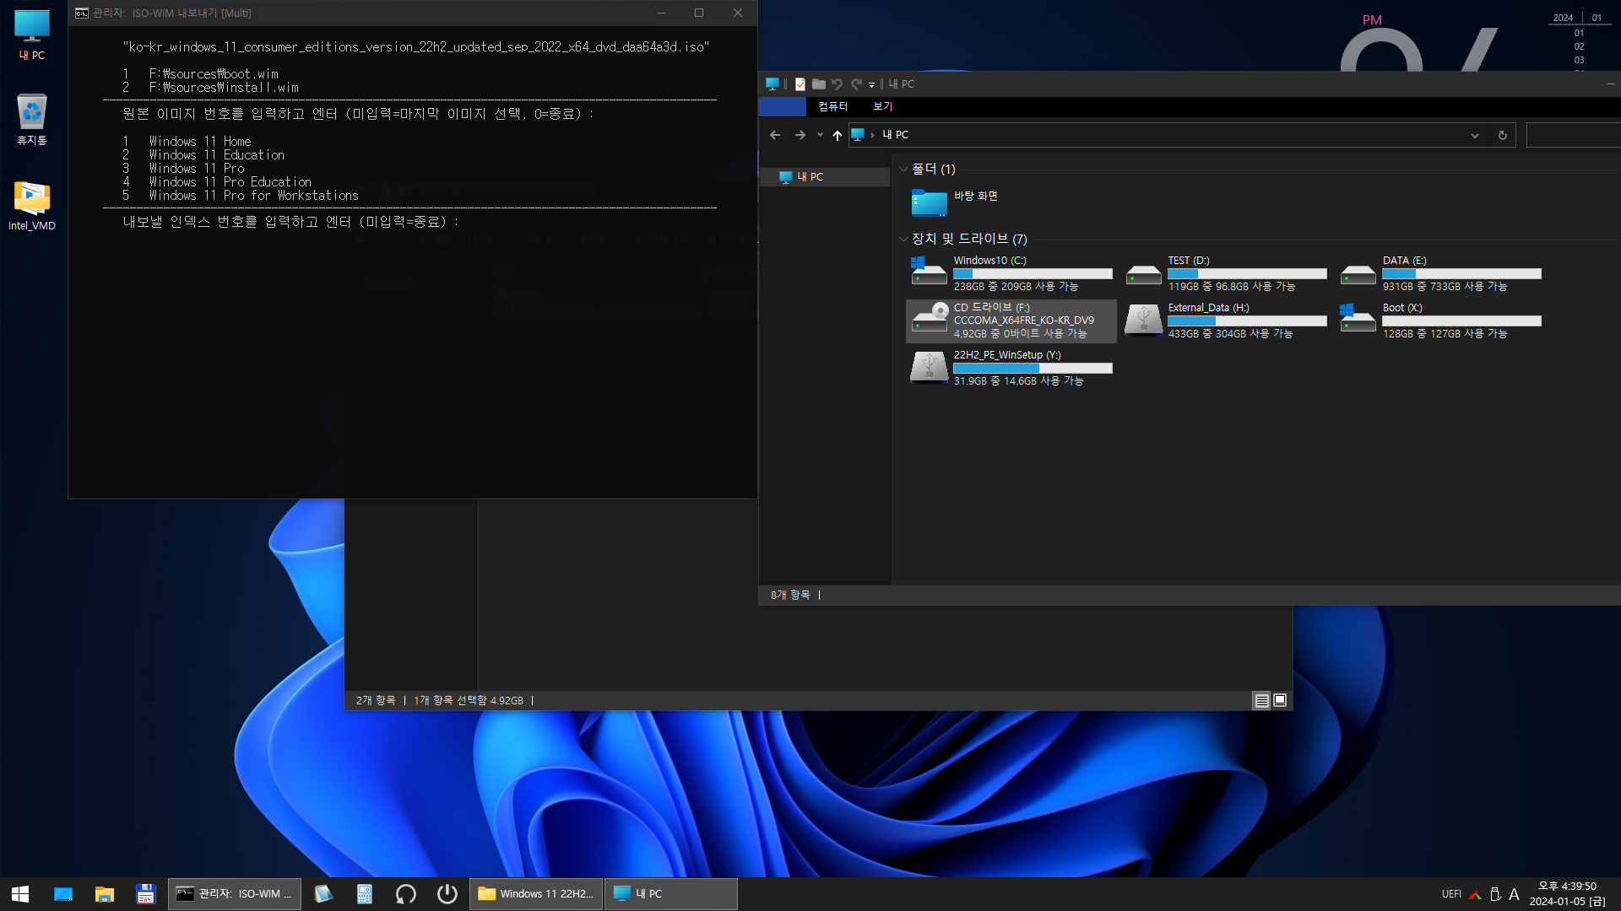Open the 휴지통 recycle bin desktop icon
Screen dimensions: 1621x911
pyautogui.click(x=32, y=120)
